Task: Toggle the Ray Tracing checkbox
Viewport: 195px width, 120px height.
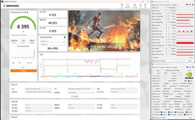Action: pyautogui.click(x=169, y=114)
